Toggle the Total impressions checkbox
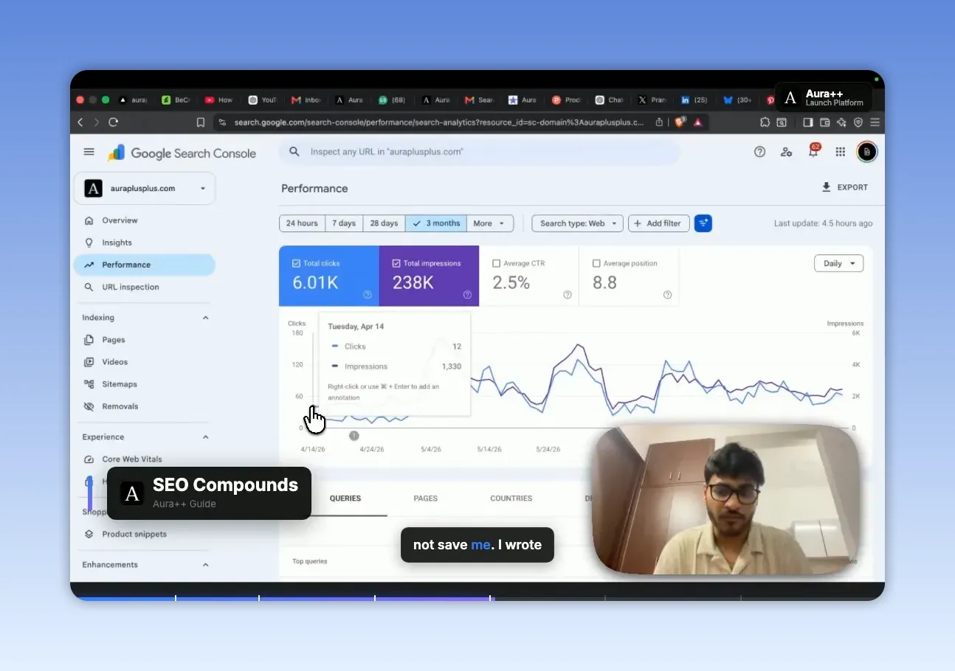 pyautogui.click(x=396, y=263)
